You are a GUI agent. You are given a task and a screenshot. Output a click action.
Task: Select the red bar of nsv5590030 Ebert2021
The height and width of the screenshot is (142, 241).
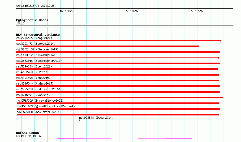coord(117,69)
